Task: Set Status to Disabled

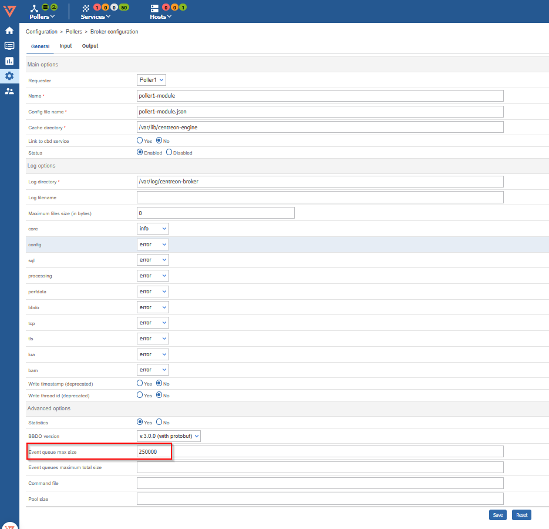Action: [169, 152]
